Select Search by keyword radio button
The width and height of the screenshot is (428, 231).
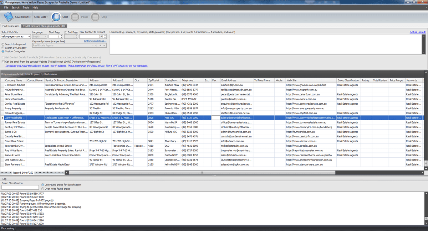click(3, 44)
